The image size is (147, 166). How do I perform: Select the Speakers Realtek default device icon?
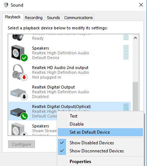pos(19,53)
